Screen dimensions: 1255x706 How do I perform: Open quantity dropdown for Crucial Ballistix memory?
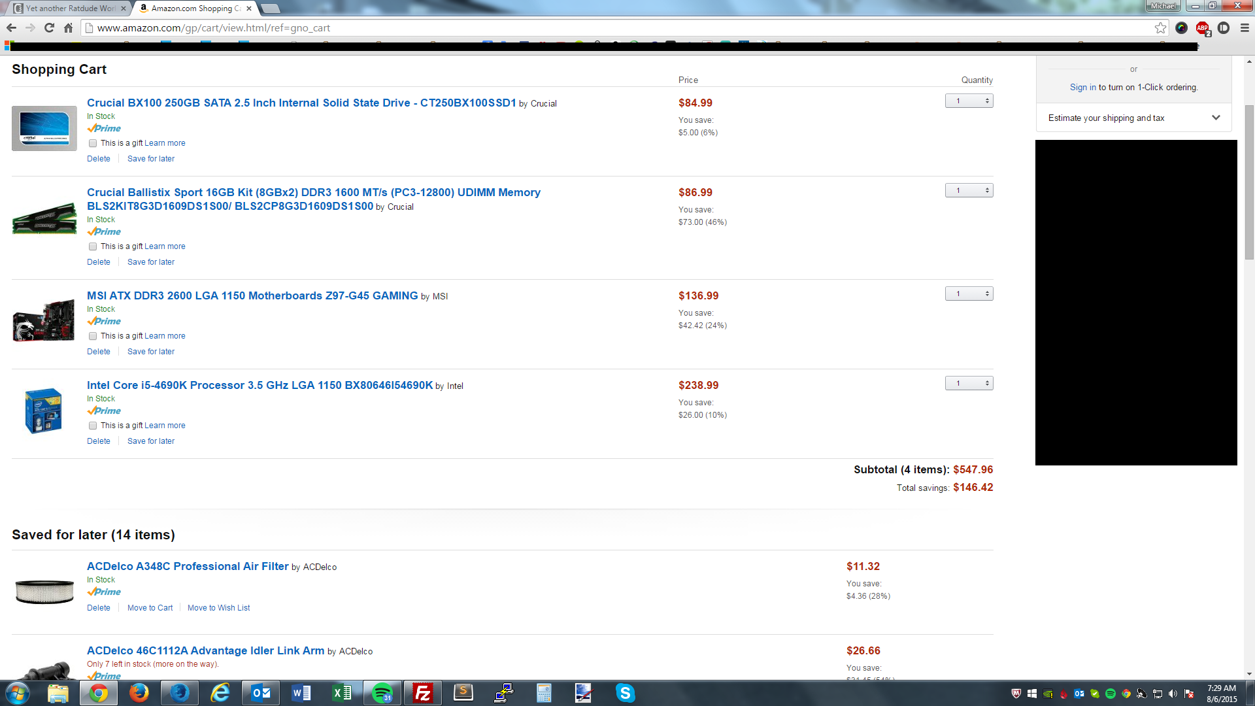[x=969, y=190]
